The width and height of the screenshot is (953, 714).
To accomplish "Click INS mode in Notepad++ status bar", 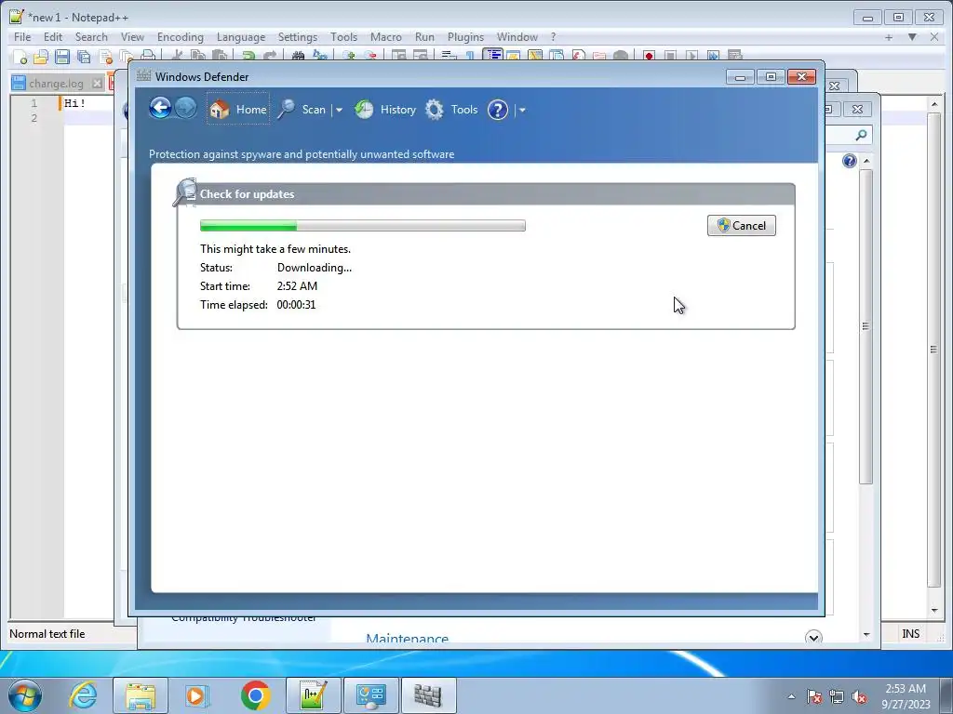I will pyautogui.click(x=910, y=634).
